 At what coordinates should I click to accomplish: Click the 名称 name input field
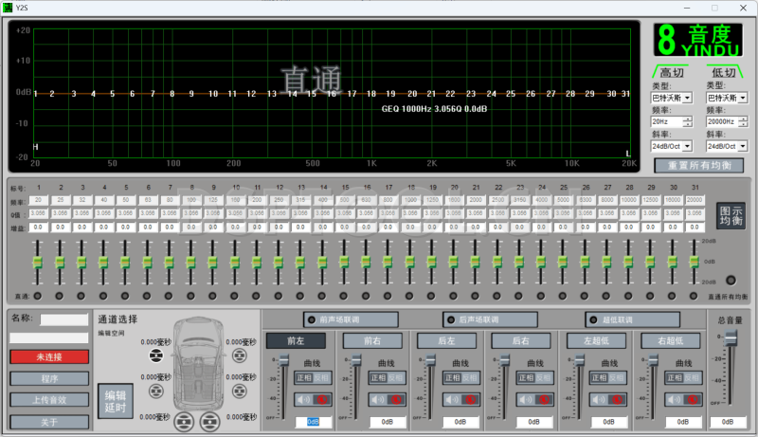(x=63, y=319)
